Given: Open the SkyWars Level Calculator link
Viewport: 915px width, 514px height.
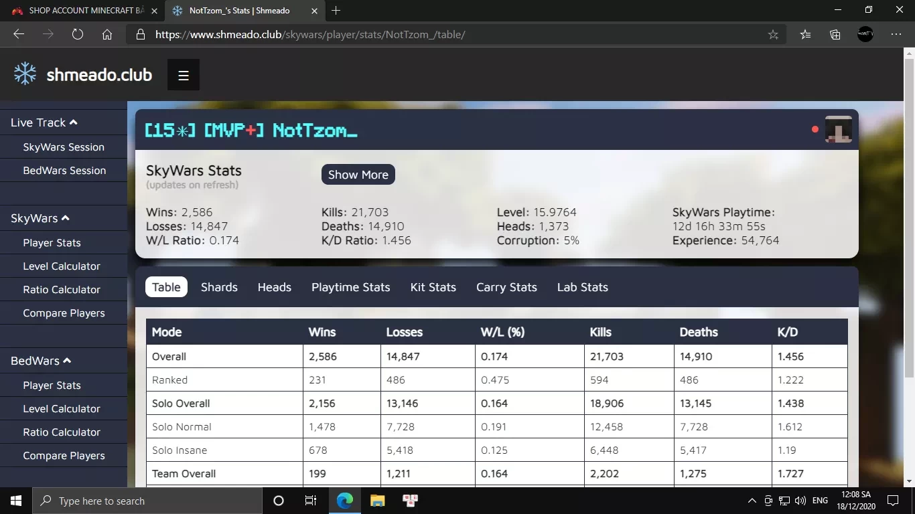Looking at the screenshot, I should [62, 266].
